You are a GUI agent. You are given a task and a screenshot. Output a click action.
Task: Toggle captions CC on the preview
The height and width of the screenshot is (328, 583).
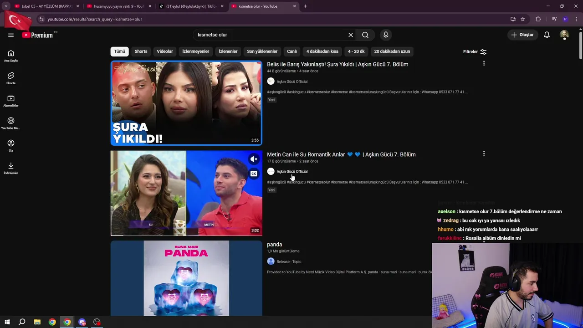coord(254,174)
